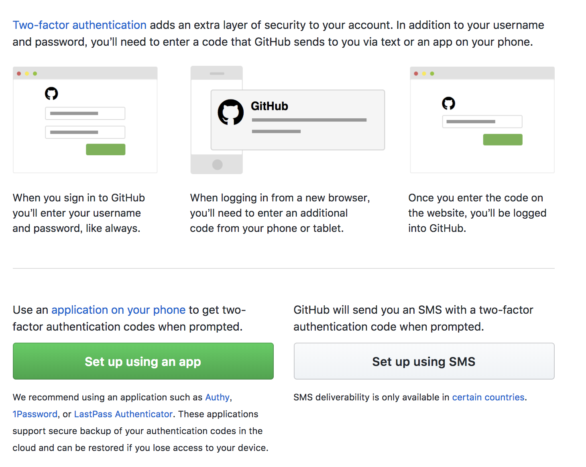The image size is (586, 467).
Task: Click Set up using SMS button
Action: point(424,361)
